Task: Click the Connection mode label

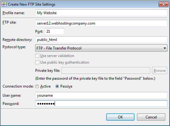Action: (x=18, y=86)
